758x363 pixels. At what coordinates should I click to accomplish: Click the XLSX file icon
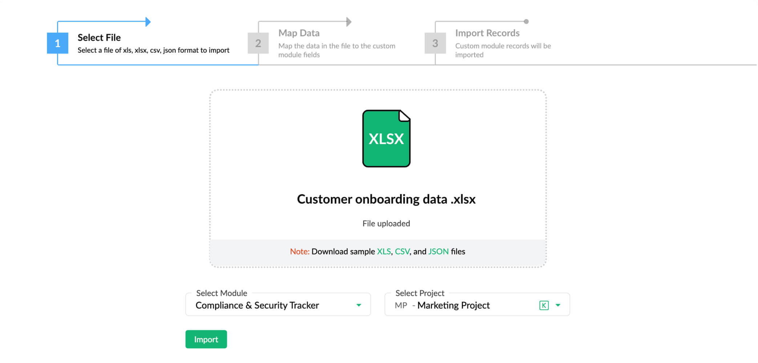pyautogui.click(x=386, y=138)
